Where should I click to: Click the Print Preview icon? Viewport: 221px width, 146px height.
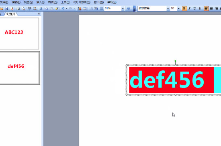coord(23,8)
